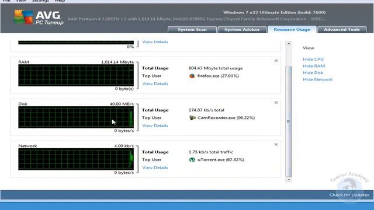Open the Settings menu

click(x=40, y=1)
